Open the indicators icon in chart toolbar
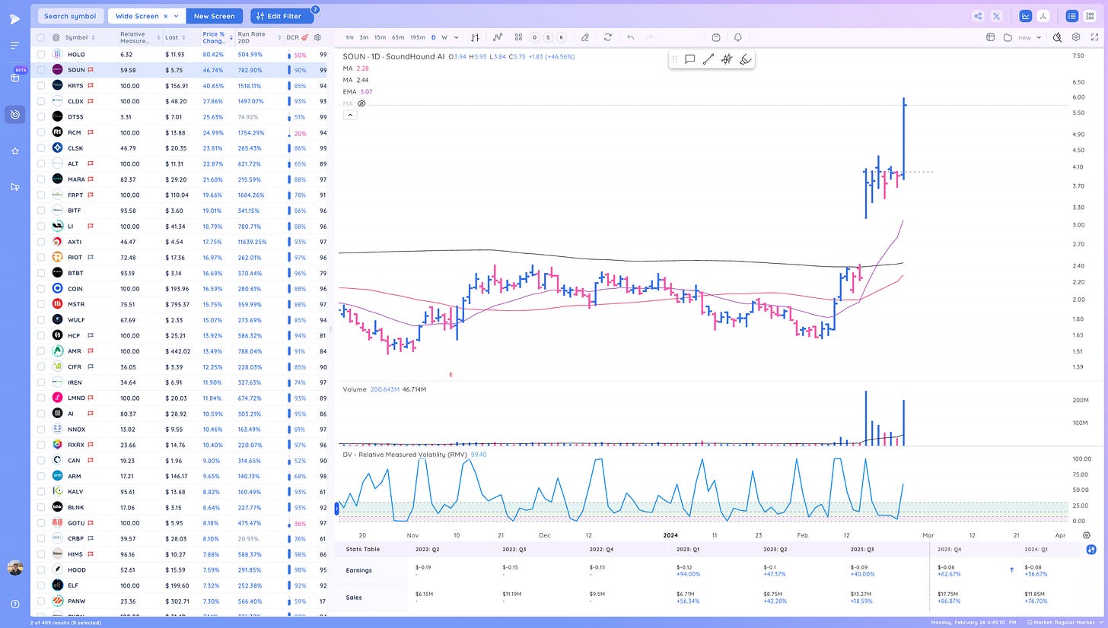 point(498,37)
